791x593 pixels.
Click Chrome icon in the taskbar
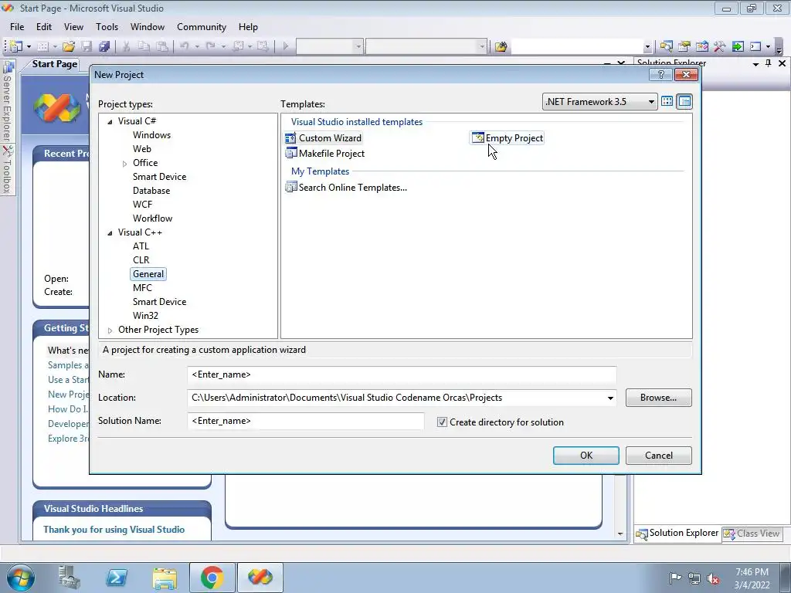212,578
